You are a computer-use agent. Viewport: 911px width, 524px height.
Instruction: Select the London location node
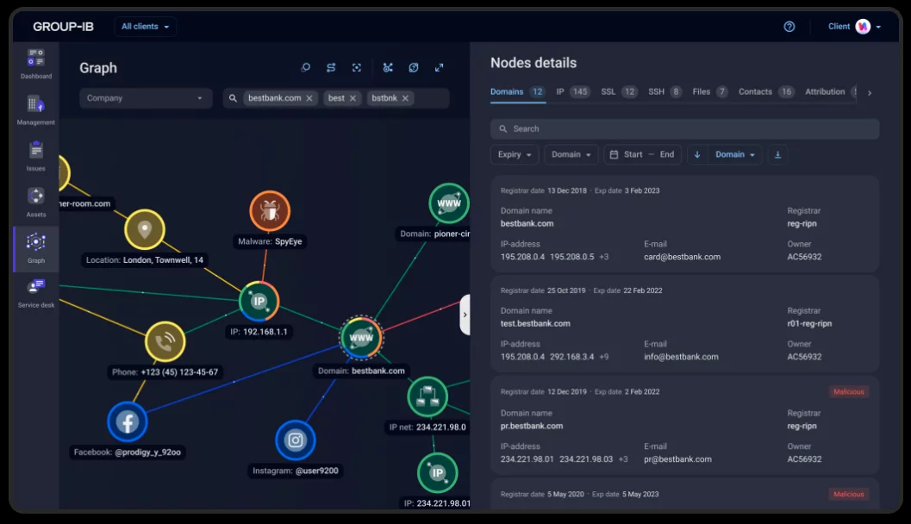(x=145, y=229)
